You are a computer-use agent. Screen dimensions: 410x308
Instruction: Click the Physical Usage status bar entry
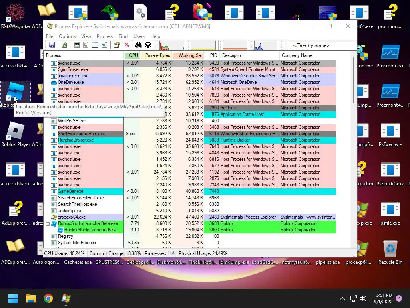click(203, 253)
